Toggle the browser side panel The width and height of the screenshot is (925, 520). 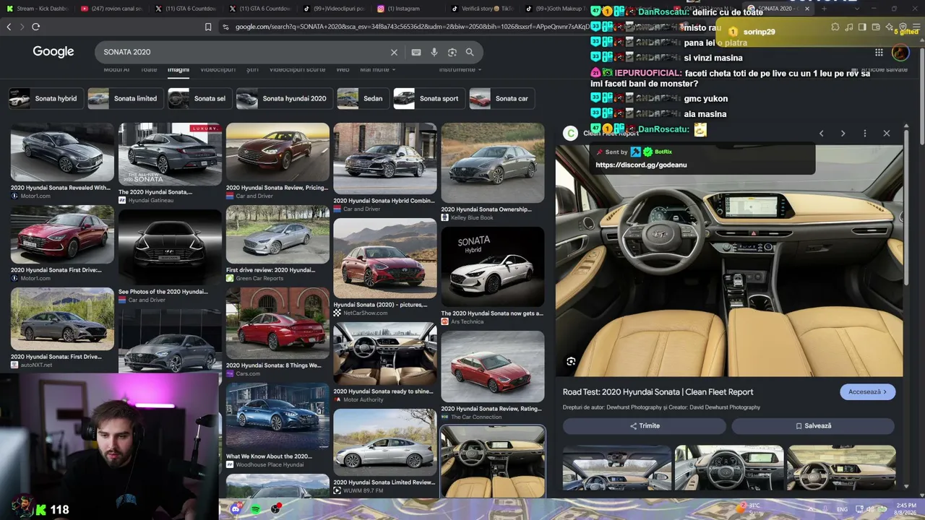(862, 27)
